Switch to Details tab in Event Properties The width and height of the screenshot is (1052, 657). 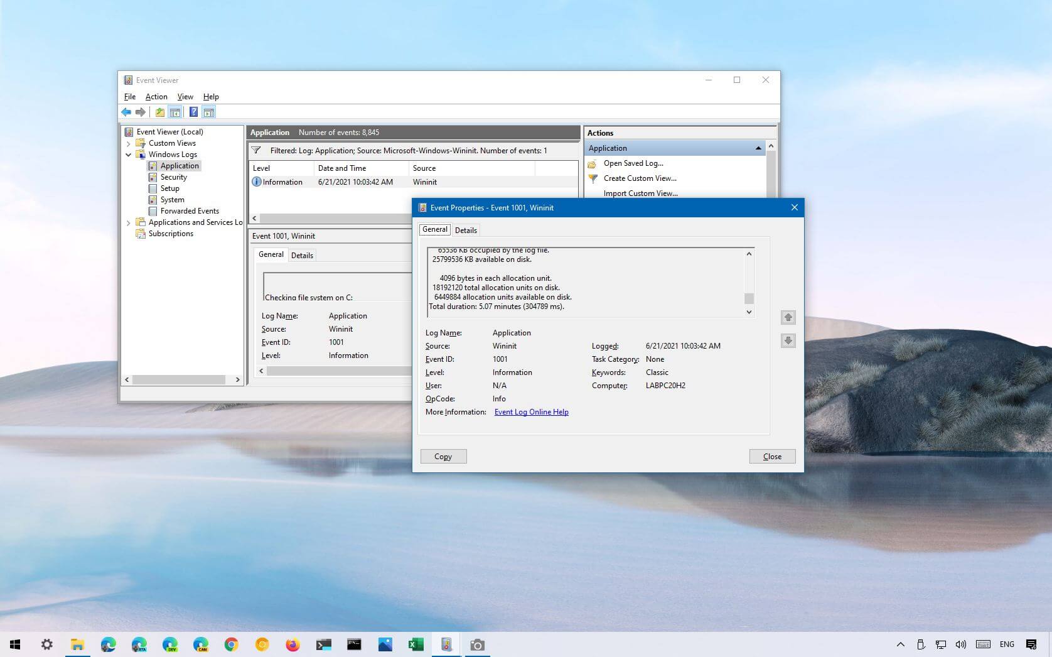(x=466, y=231)
